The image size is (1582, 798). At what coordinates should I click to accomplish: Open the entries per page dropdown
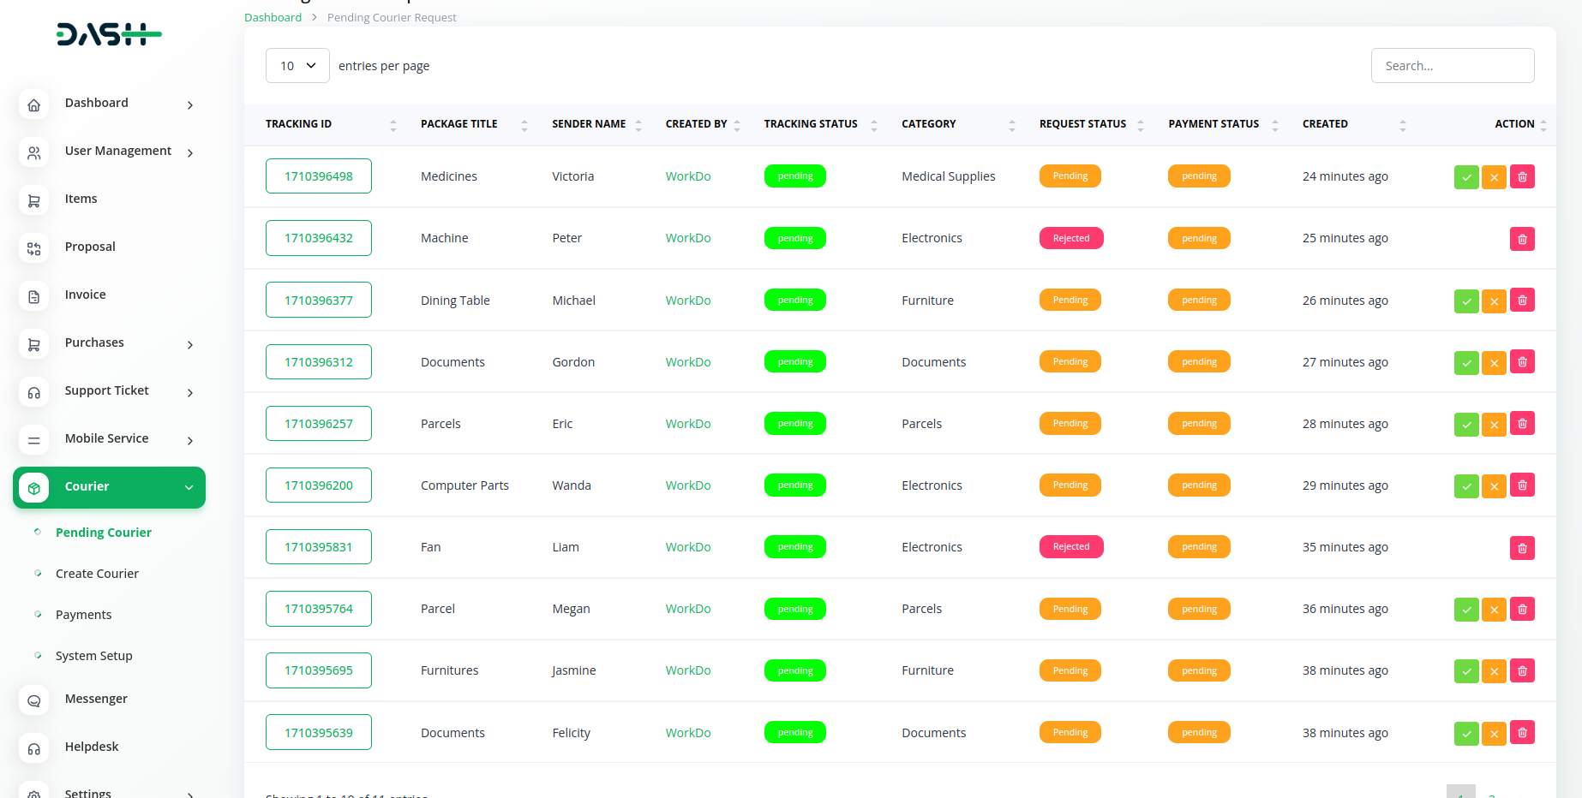[x=297, y=66]
